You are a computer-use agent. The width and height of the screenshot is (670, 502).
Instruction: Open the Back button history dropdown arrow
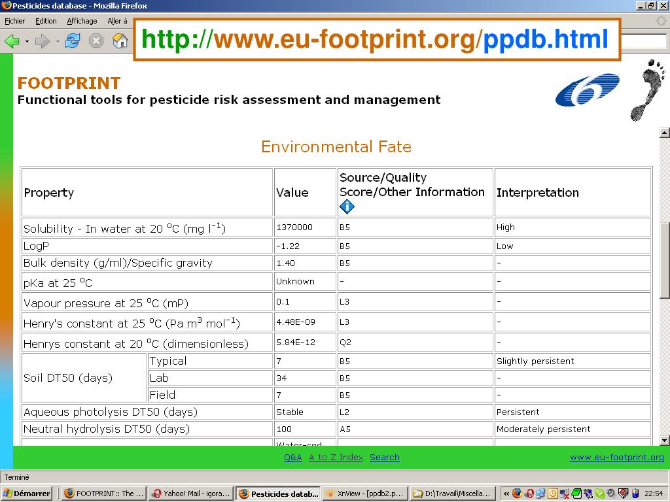27,41
